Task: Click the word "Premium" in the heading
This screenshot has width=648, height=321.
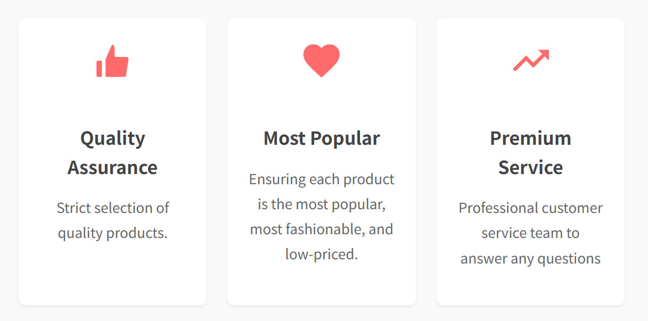Action: [530, 138]
